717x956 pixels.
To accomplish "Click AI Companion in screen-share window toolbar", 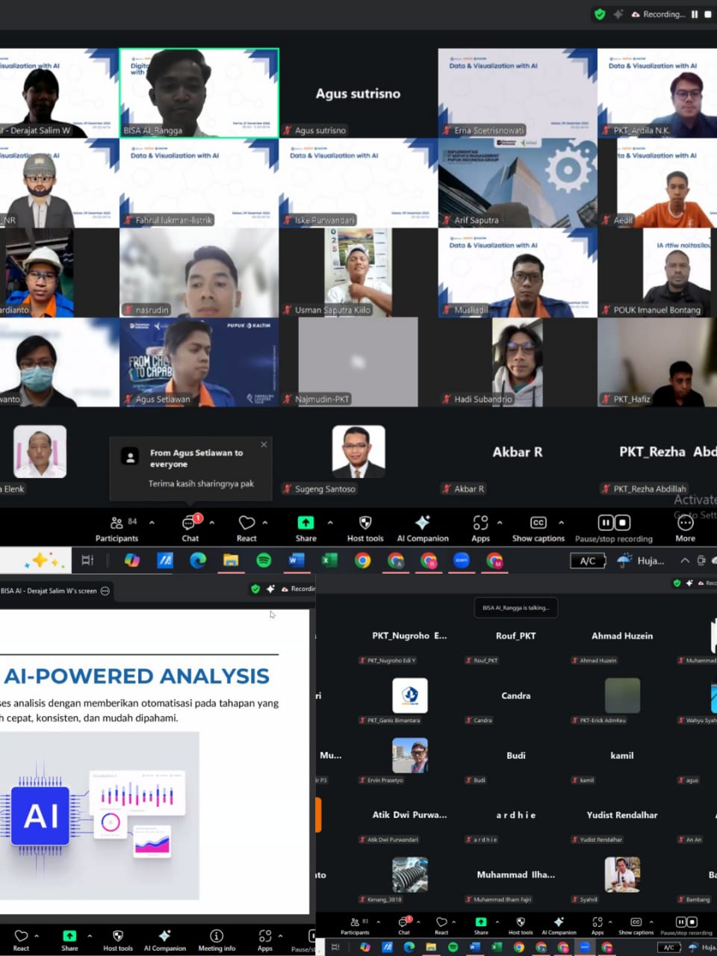I will tap(165, 940).
